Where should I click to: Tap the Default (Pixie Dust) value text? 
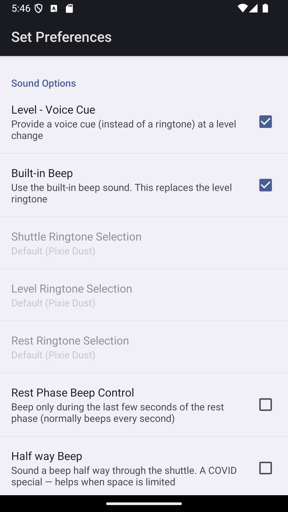(53, 251)
